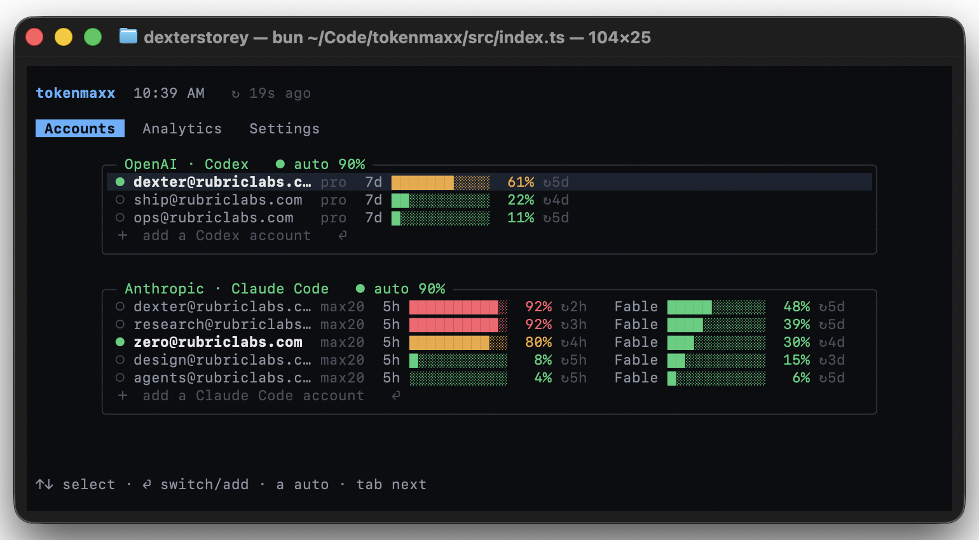Viewport: 979px width, 540px height.
Task: Click reset icon ↻4h in zero@ row
Action: (565, 343)
